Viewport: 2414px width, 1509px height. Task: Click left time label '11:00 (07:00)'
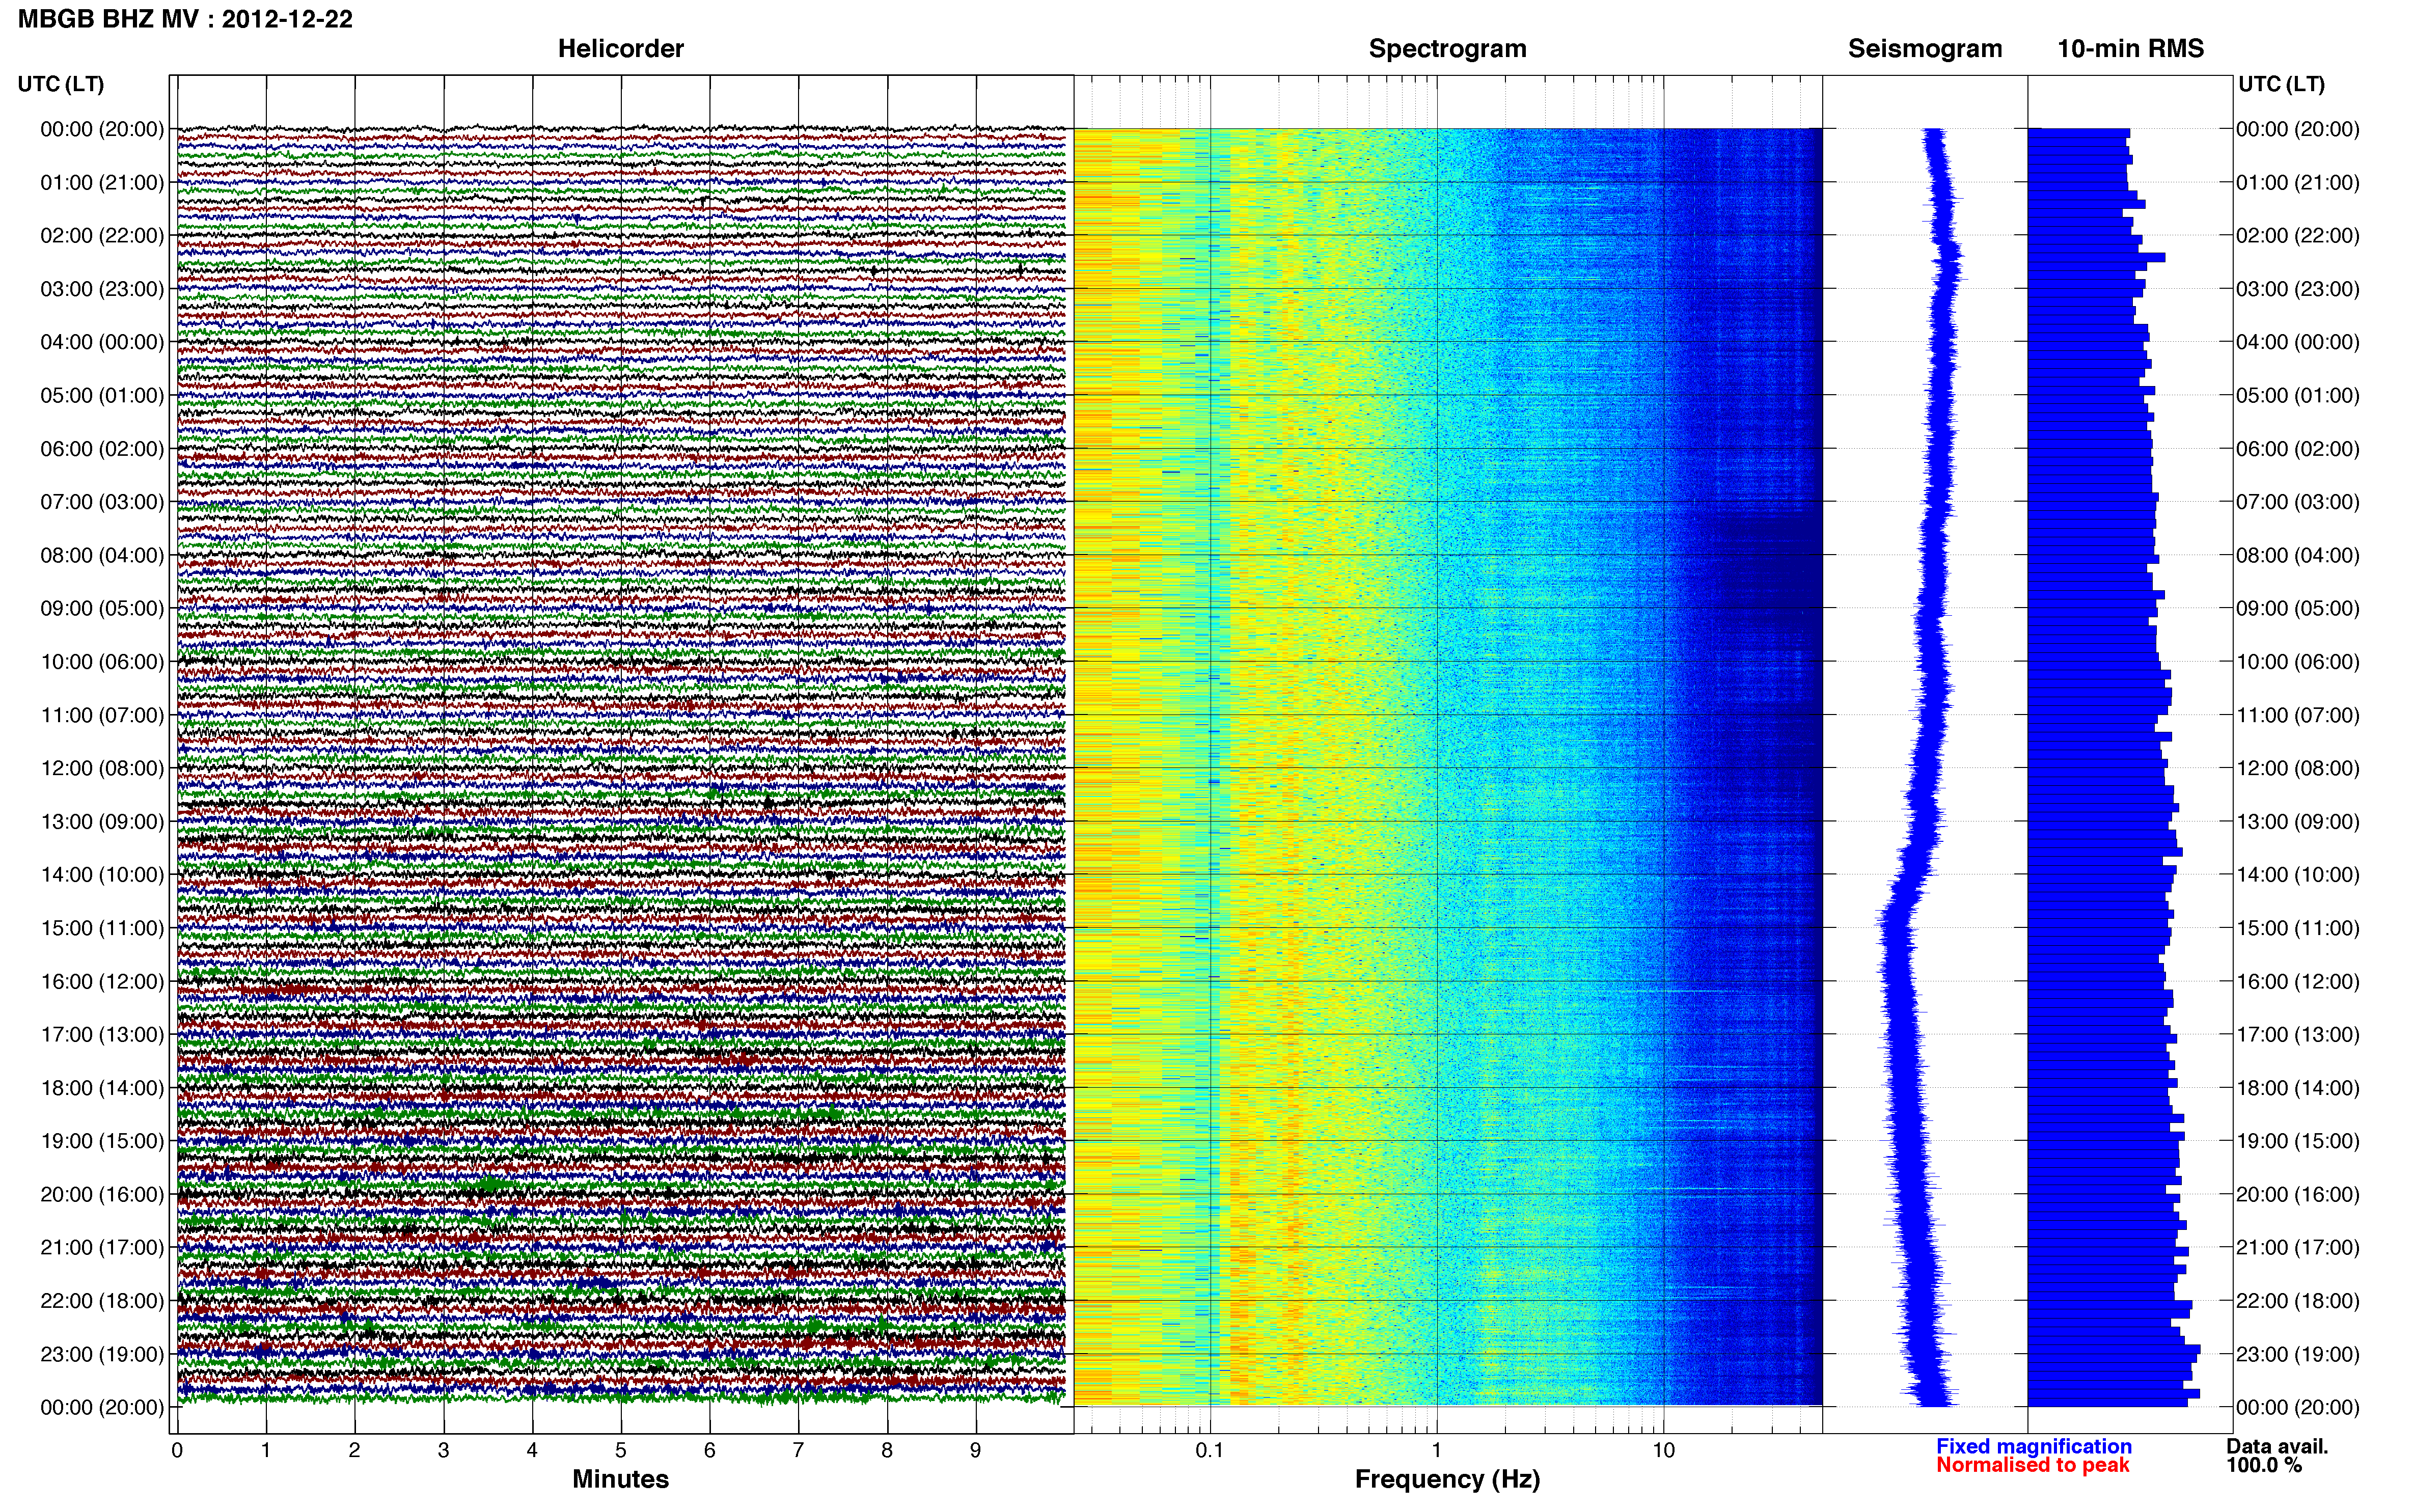[x=102, y=716]
